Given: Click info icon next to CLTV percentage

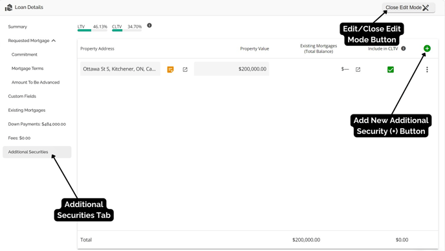Looking at the screenshot, I should pos(149,26).
